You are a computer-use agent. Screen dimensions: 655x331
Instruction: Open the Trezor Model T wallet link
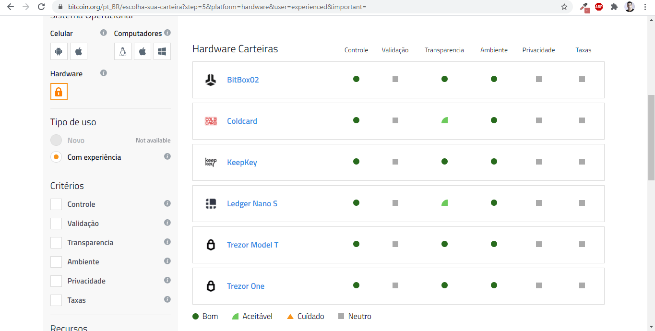(252, 245)
